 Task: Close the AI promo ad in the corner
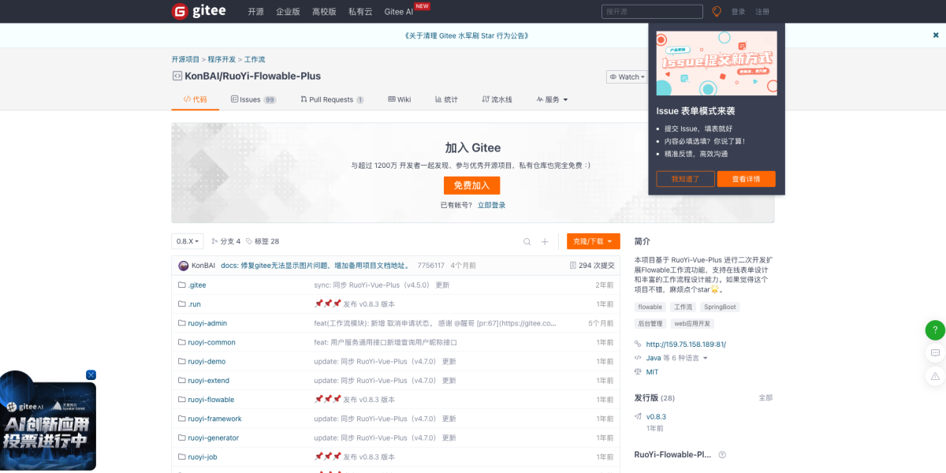pyautogui.click(x=91, y=374)
